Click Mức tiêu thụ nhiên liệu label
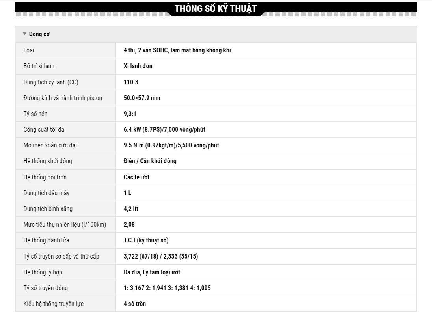 pos(65,225)
